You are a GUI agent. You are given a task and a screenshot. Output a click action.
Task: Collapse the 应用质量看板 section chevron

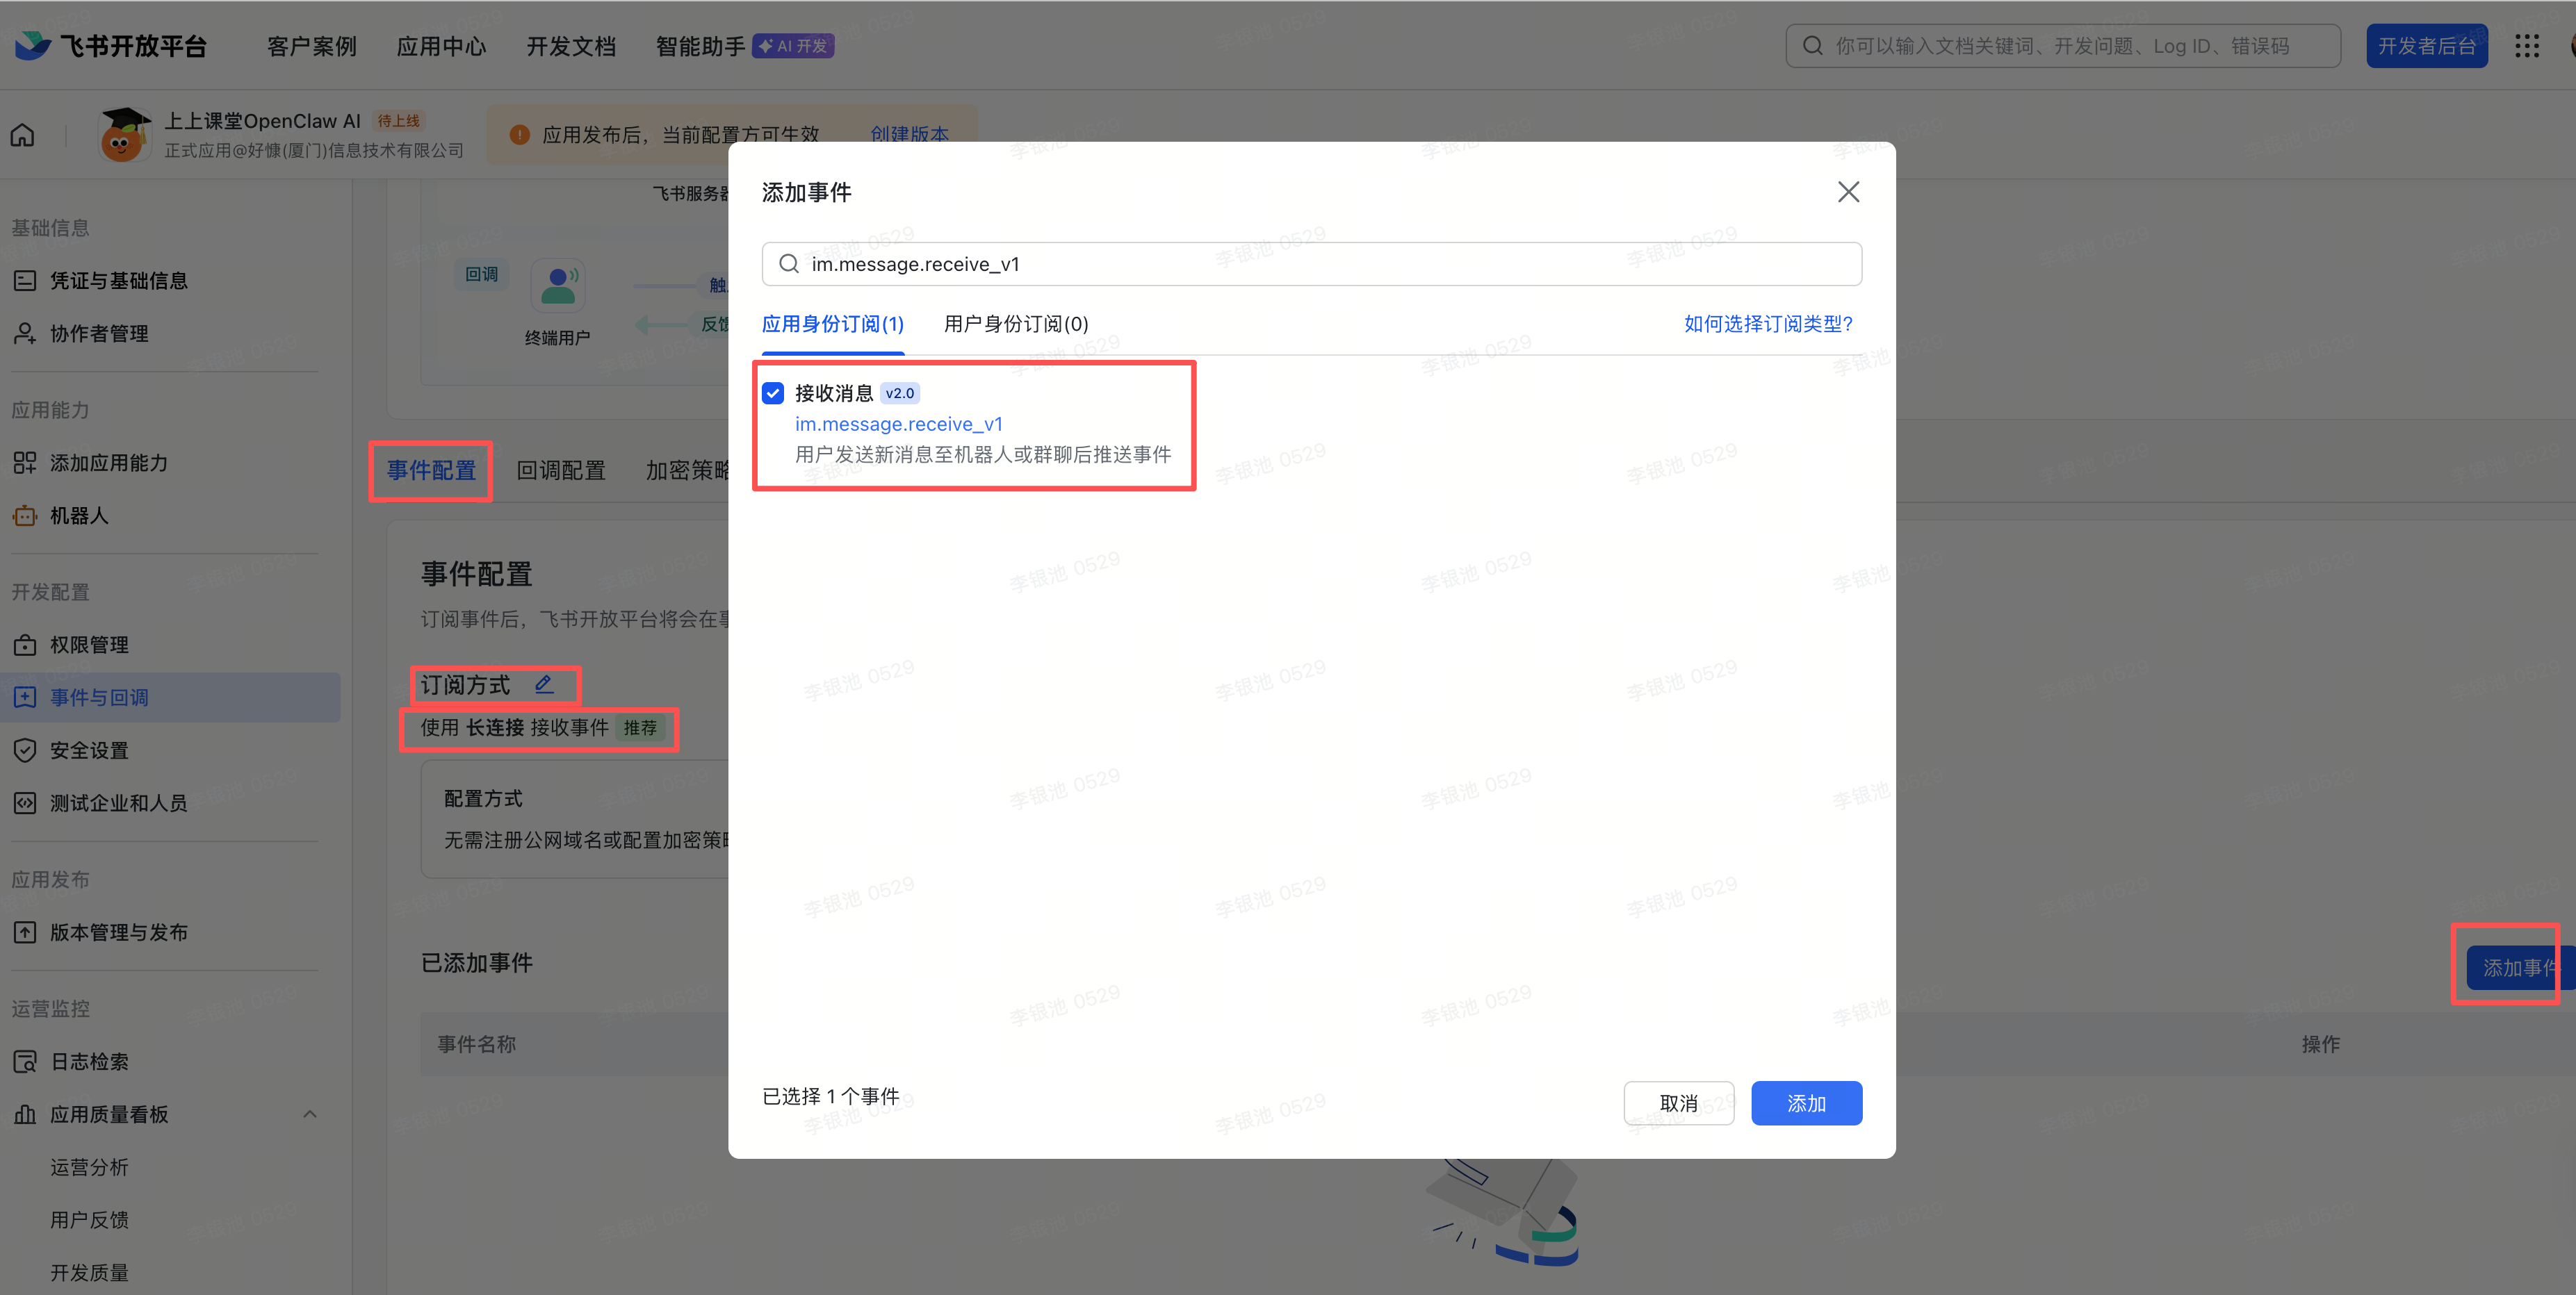310,1114
